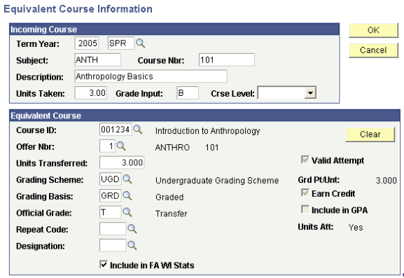Viewport: 404px width, 278px height.
Task: Select the Transfer grade description text
Action: point(172,214)
